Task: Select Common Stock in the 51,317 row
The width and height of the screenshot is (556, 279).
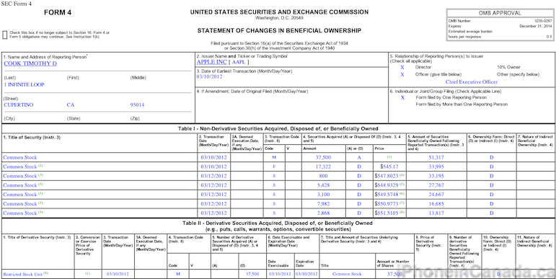Action: pyautogui.click(x=20, y=157)
